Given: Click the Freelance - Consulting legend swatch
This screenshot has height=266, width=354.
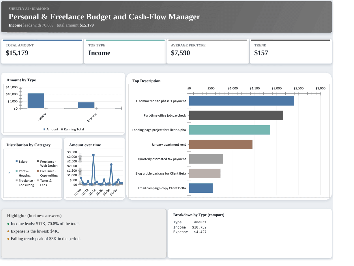Looking at the screenshot, I should [x=17, y=181].
